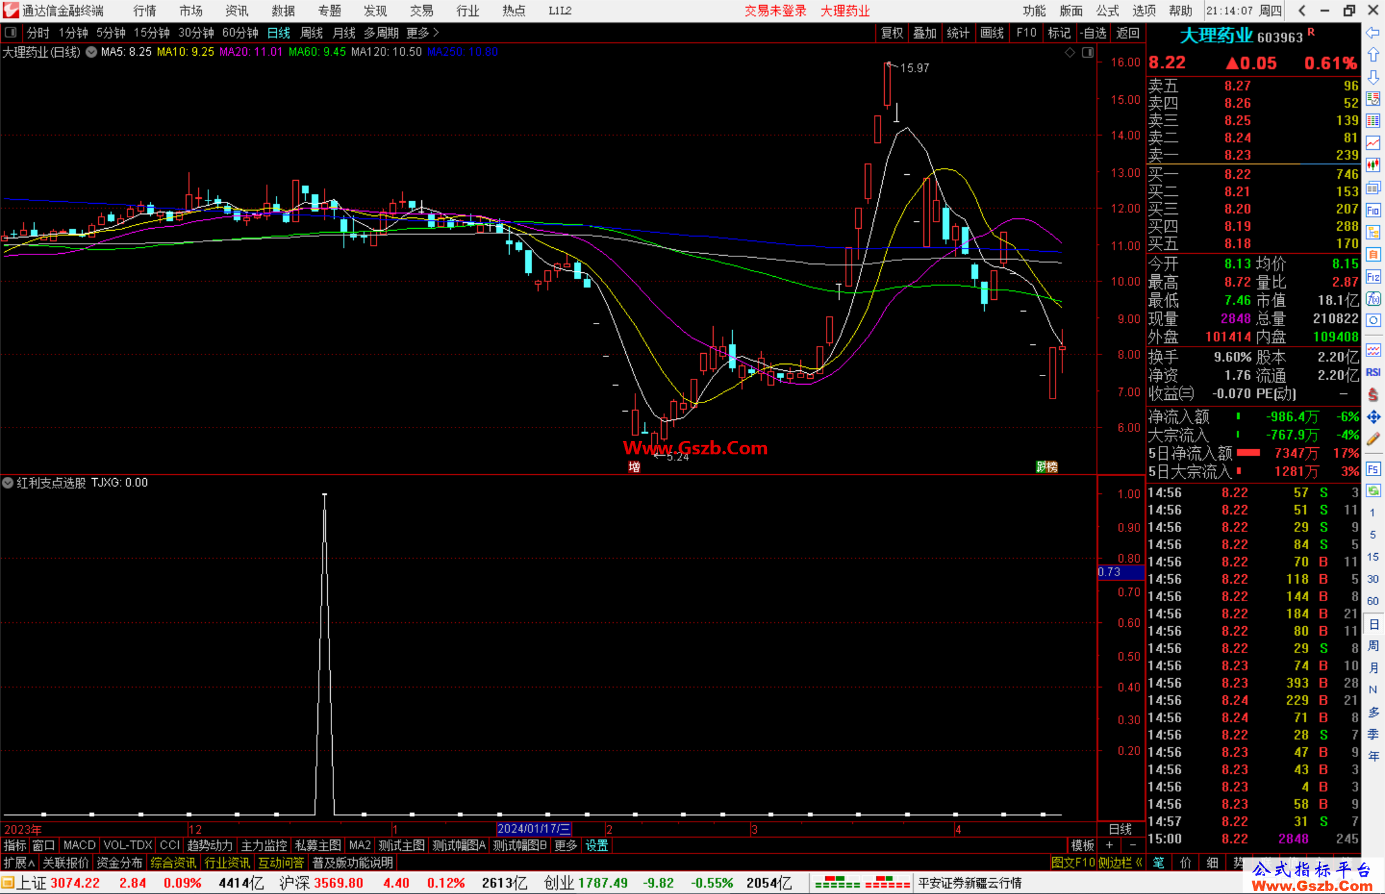Viewport: 1385px width, 894px height.
Task: Click the F10 sidebar icon
Action: click(1373, 210)
